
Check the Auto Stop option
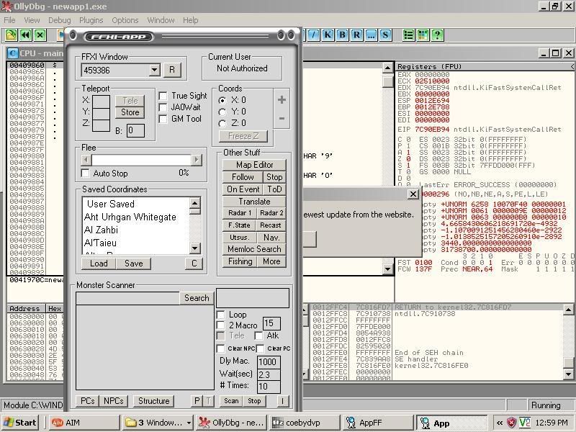[x=85, y=173]
